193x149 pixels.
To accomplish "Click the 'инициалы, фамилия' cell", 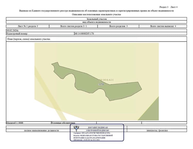I will [x=157, y=131].
